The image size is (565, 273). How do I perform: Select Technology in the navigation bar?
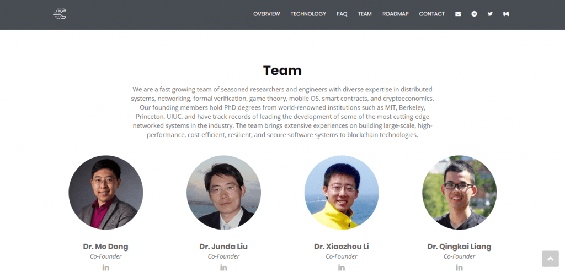(308, 14)
